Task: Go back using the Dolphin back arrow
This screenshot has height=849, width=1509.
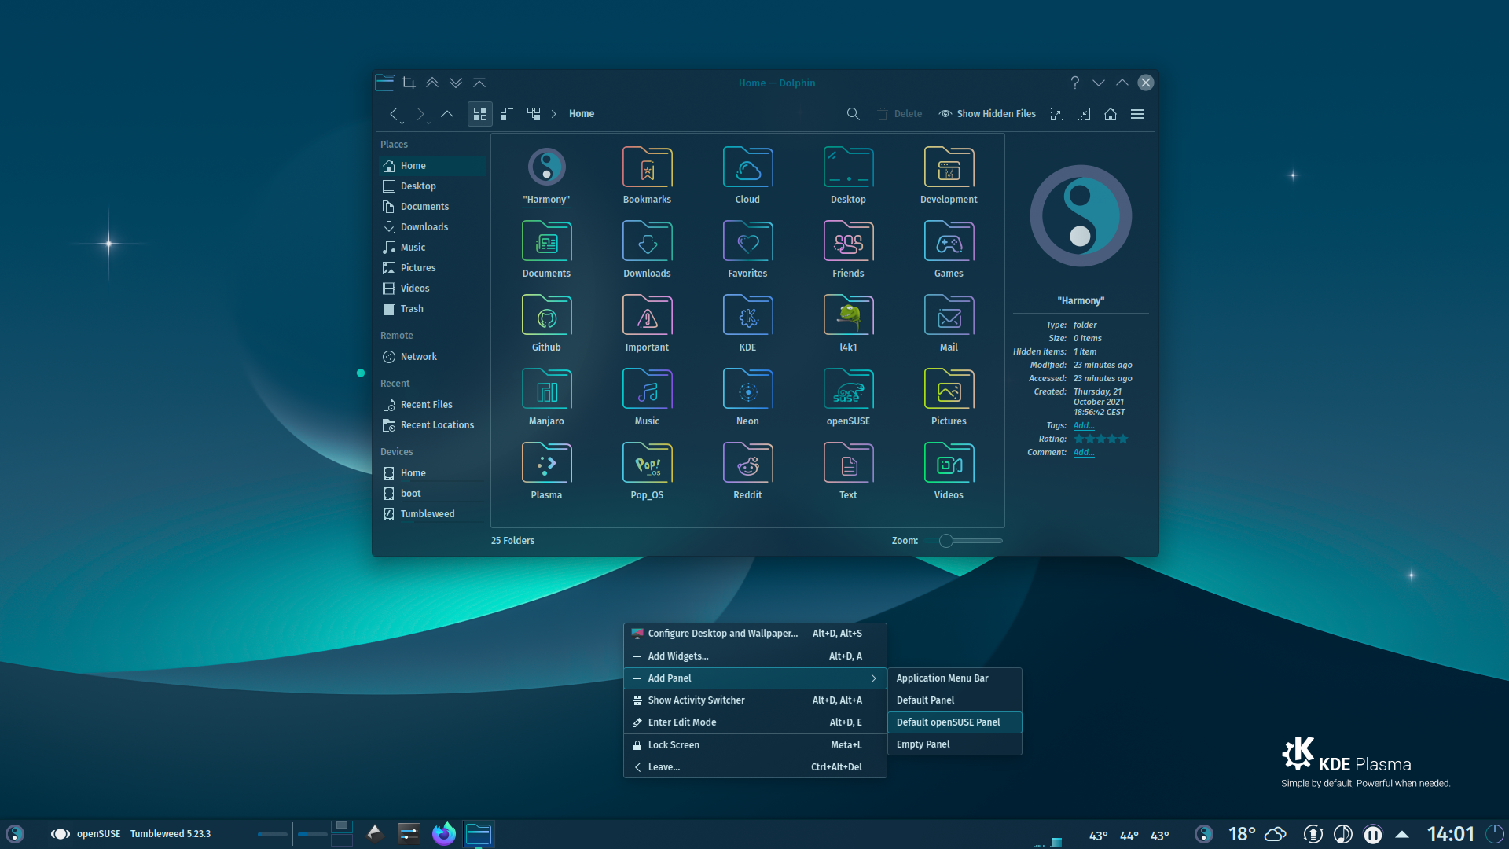Action: [x=395, y=114]
